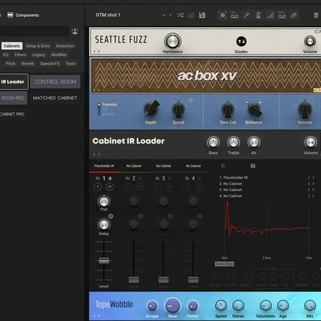
Task: Click the shuffle random preset icon
Action: (x=181, y=15)
